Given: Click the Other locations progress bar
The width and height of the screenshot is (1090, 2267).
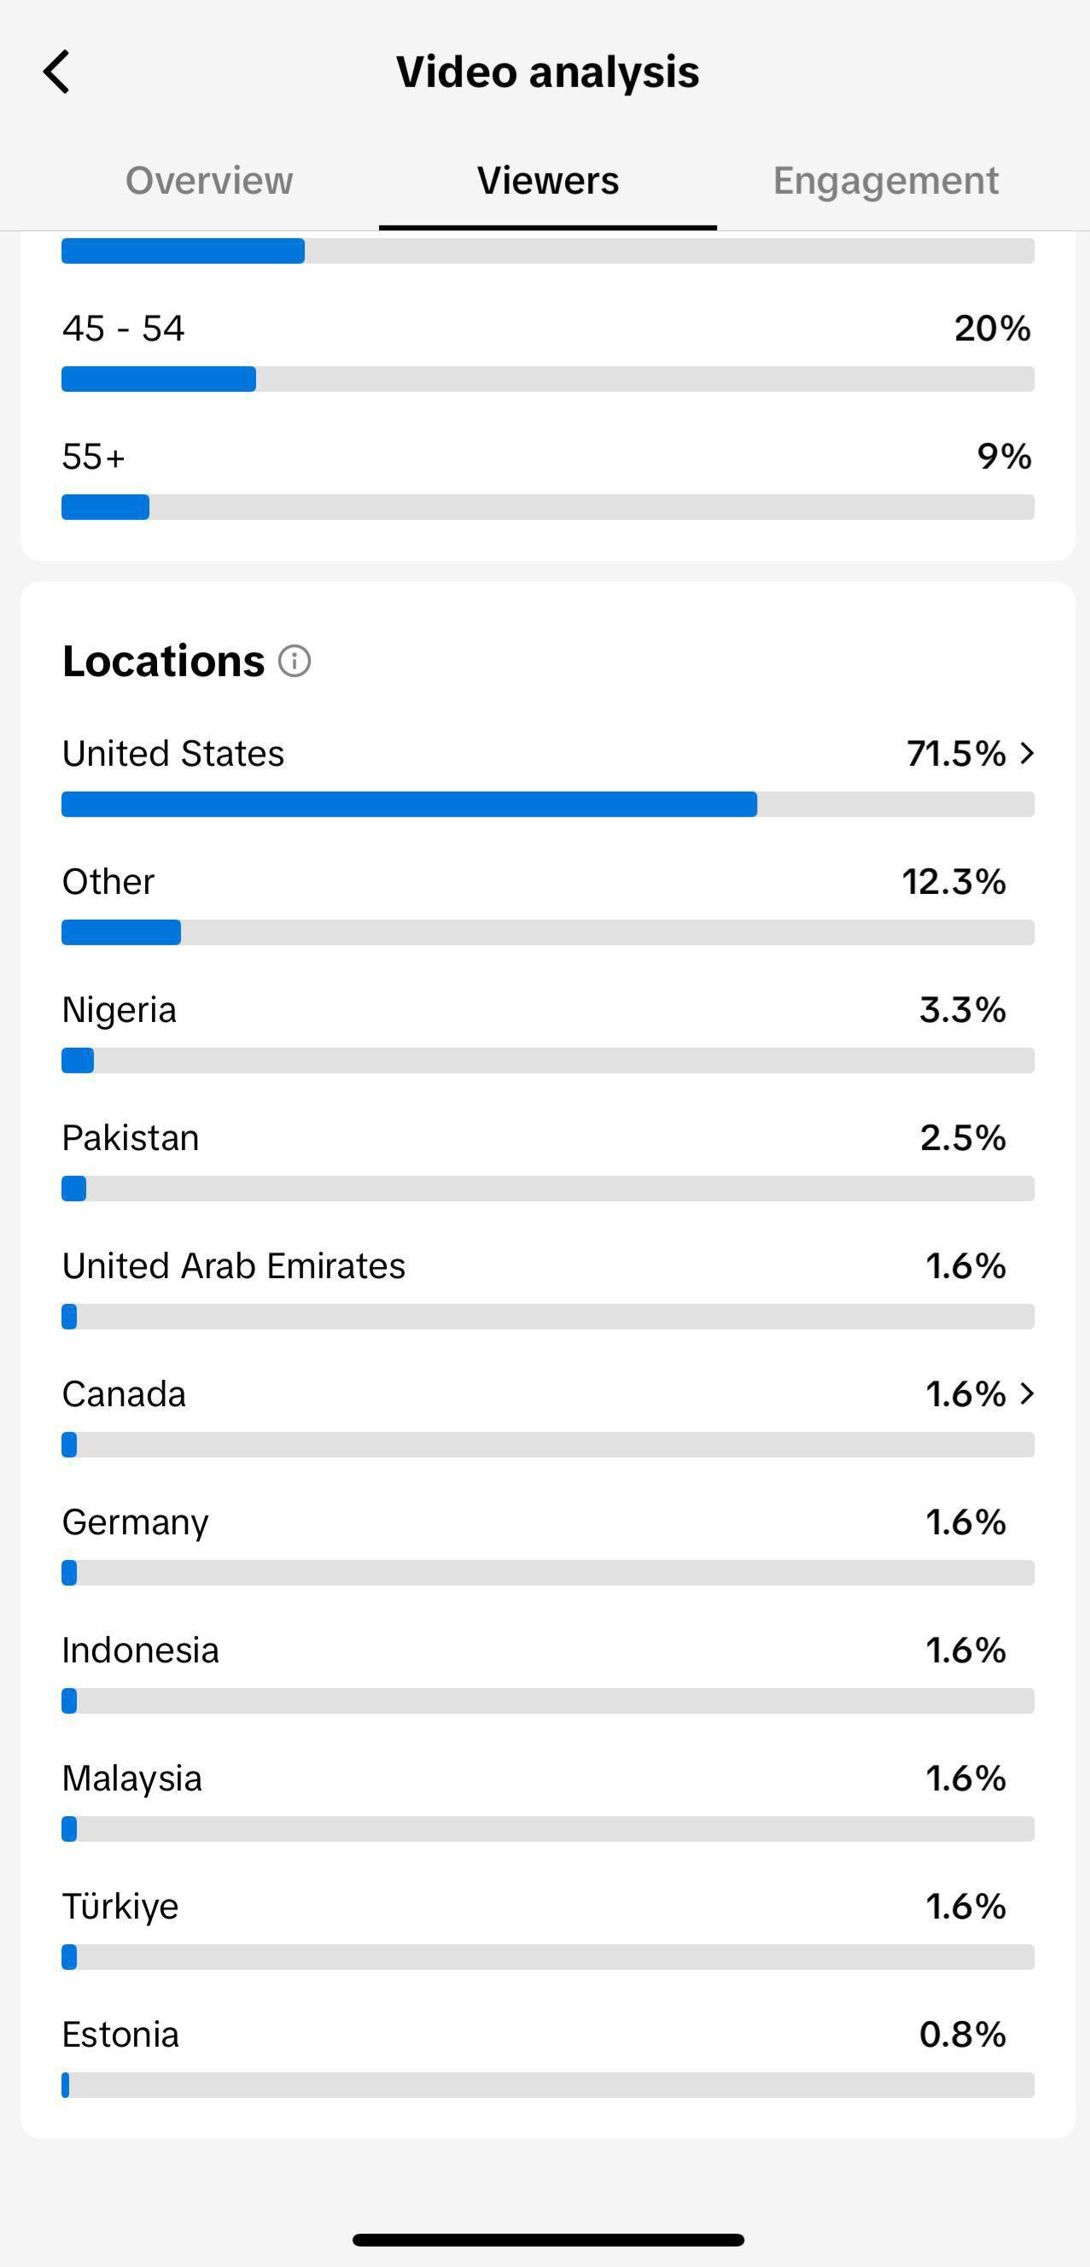Looking at the screenshot, I should [548, 933].
